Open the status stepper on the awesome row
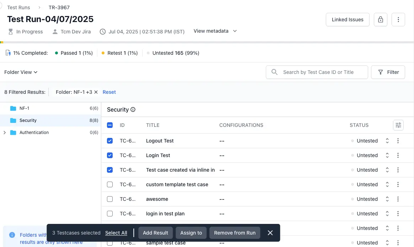The height and width of the screenshot is (247, 414). (x=387, y=199)
